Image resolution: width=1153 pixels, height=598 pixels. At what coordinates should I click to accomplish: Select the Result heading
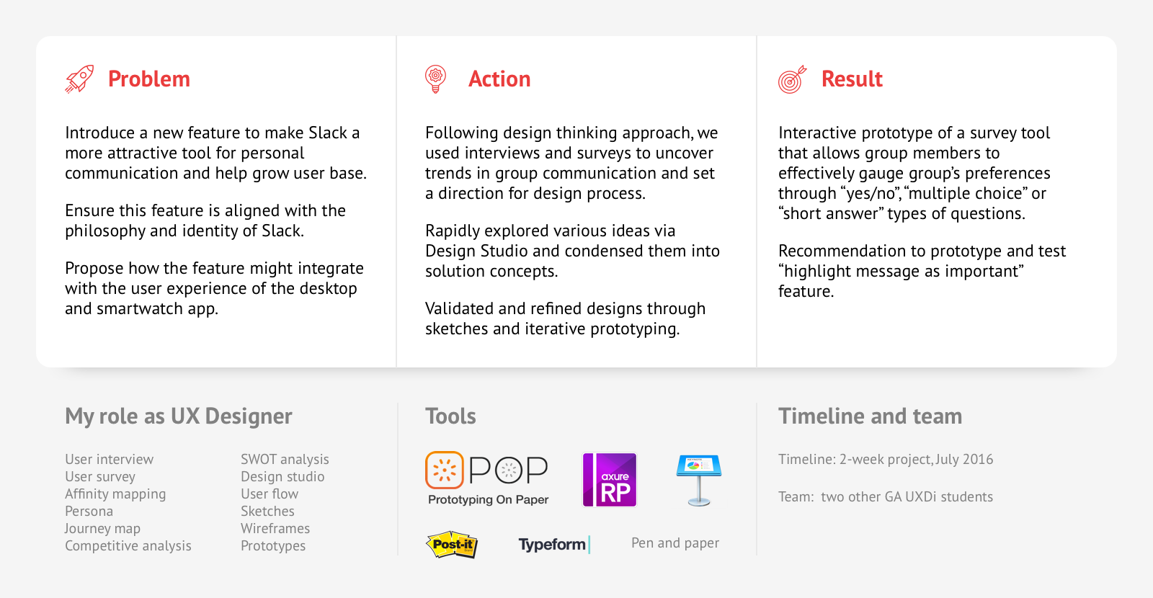tap(852, 79)
